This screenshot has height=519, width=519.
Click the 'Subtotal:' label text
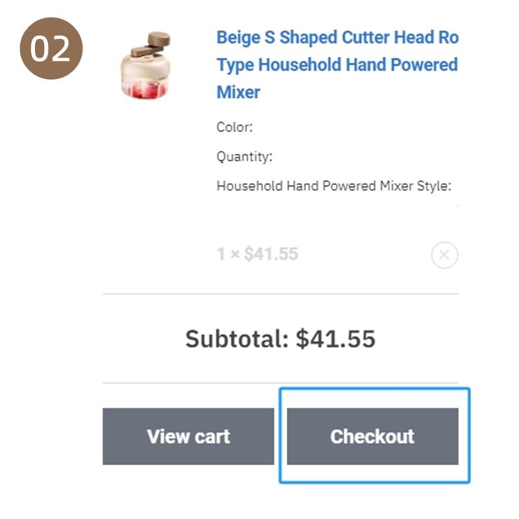pyautogui.click(x=237, y=339)
